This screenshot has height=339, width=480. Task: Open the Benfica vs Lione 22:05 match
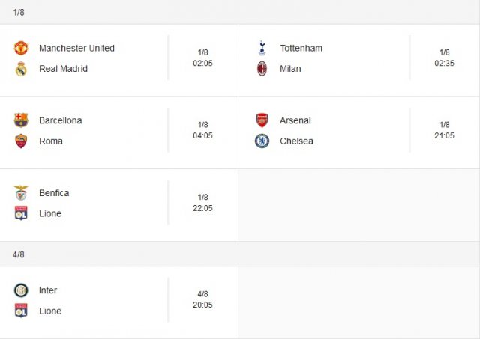pos(118,205)
